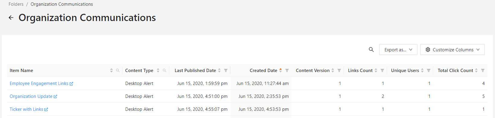Sort by Content Type column
Screen dimensions: 495x118
click(x=158, y=70)
